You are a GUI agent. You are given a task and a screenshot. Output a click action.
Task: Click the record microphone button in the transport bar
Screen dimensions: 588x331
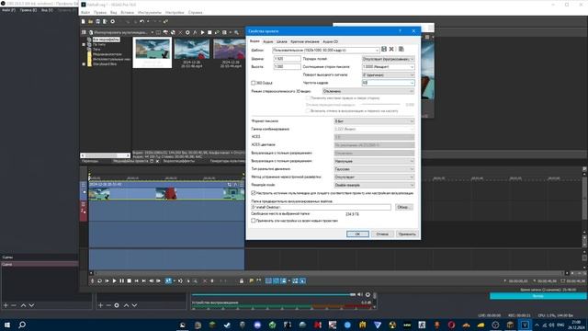pyautogui.click(x=92, y=280)
